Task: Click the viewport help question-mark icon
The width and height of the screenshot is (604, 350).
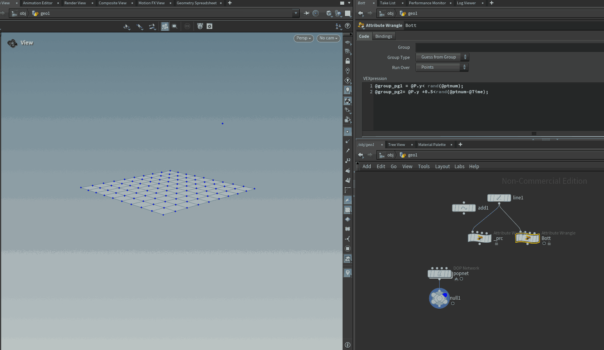Action: [348, 26]
